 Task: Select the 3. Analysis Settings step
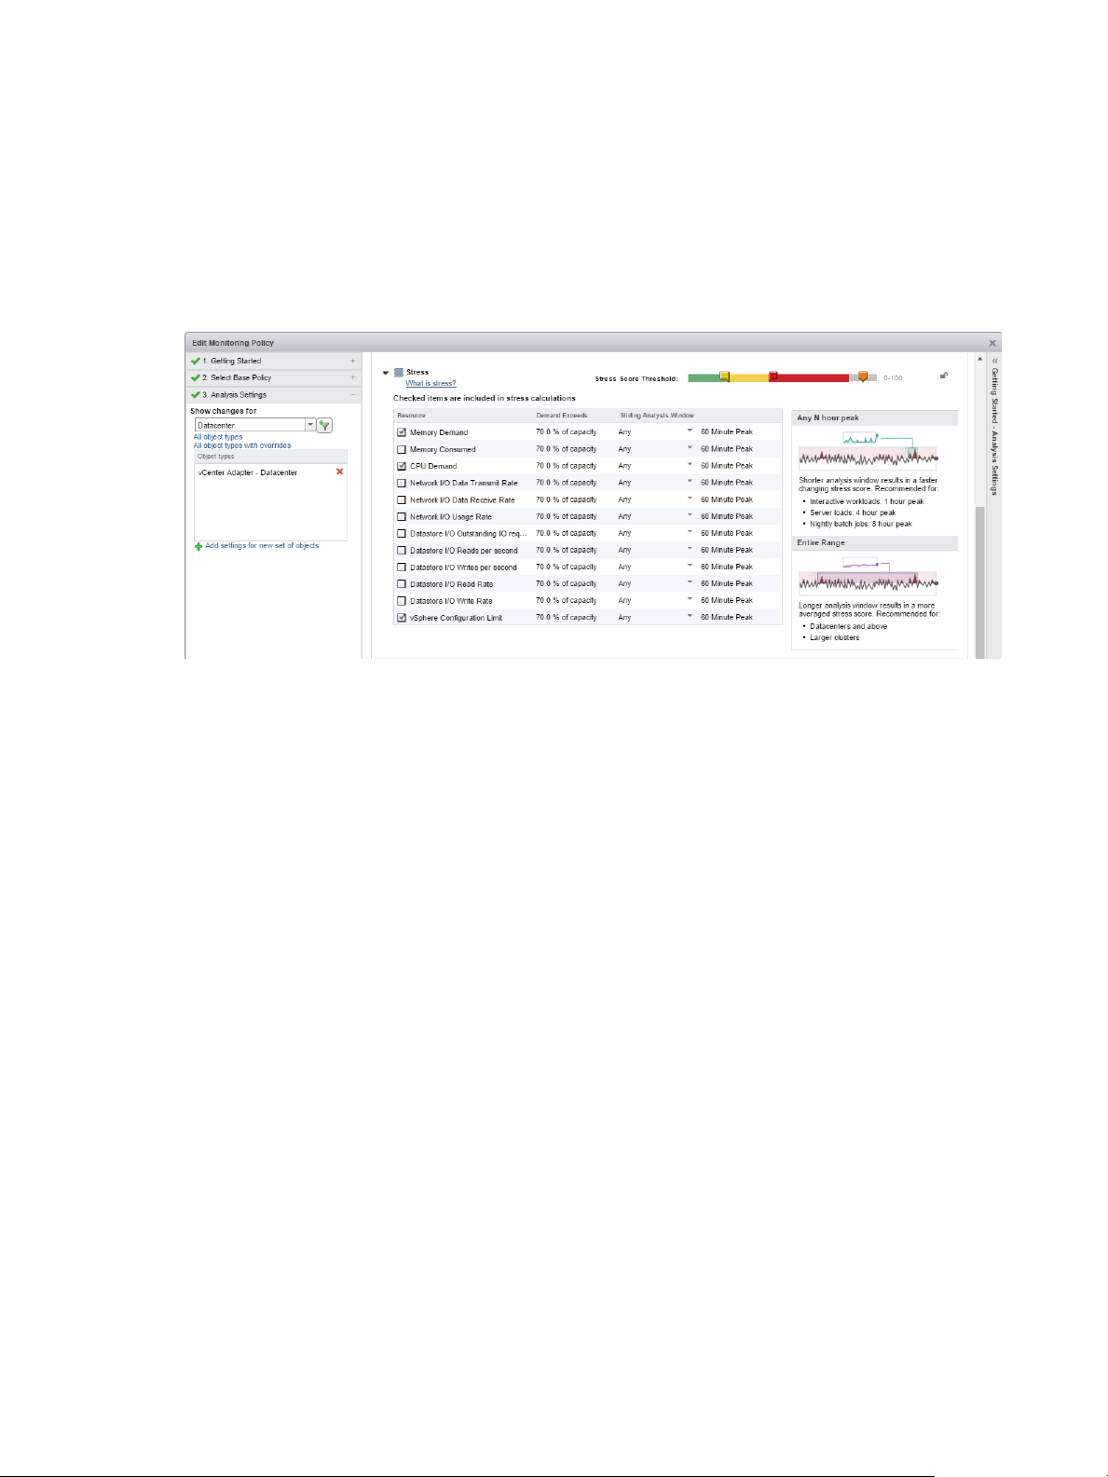pyautogui.click(x=274, y=394)
